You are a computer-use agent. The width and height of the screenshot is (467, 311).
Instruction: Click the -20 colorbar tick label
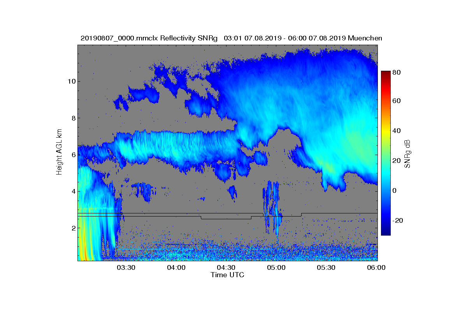[x=398, y=220]
